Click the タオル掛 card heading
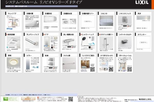 pos(67,55)
